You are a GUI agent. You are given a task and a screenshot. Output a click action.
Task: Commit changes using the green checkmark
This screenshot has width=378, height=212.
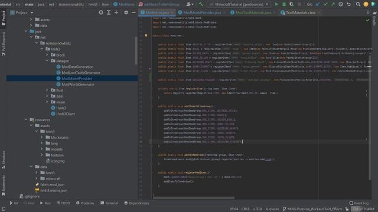[325, 4]
